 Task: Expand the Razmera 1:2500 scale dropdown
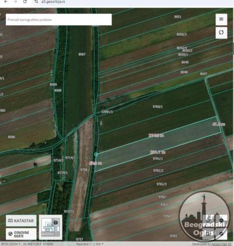pos(90,244)
